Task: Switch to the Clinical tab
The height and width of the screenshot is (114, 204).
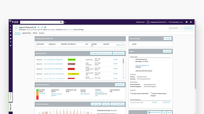Action: [35, 33]
